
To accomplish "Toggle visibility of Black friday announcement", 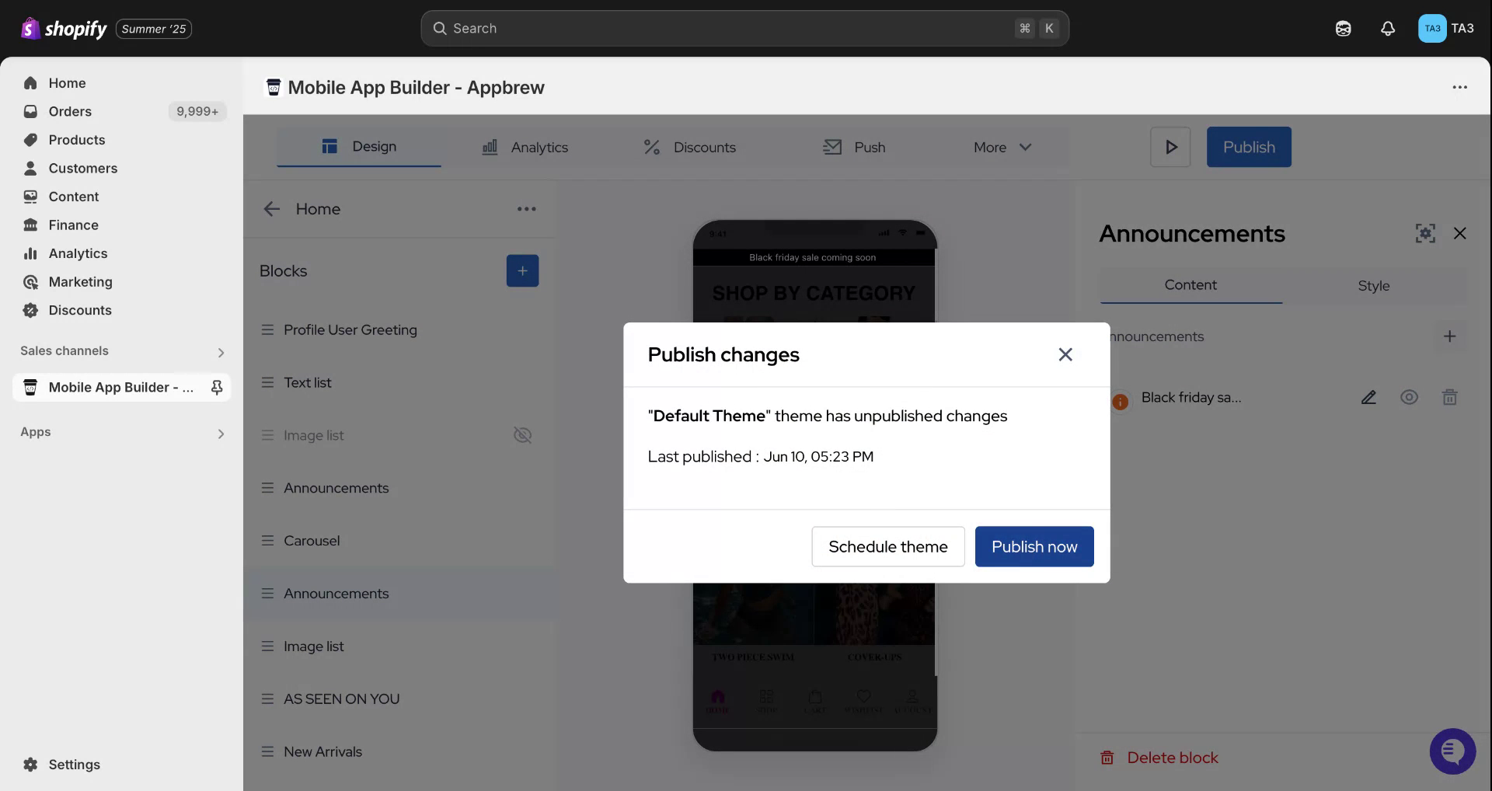I will point(1409,398).
